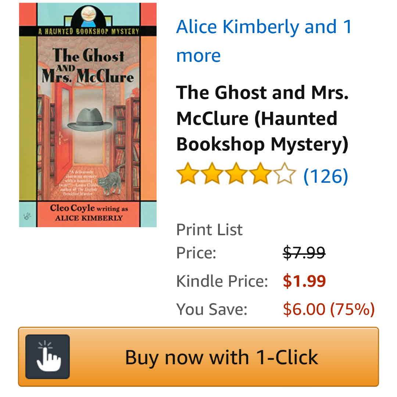The width and height of the screenshot is (397, 397).
Task: Click the $1.99 Kindle price
Action: (304, 281)
